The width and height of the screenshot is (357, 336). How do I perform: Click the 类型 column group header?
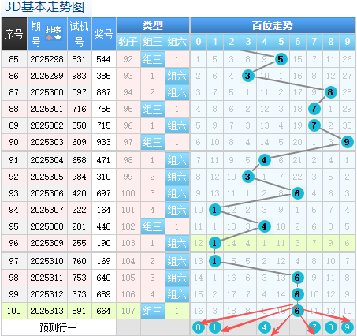coord(153,25)
